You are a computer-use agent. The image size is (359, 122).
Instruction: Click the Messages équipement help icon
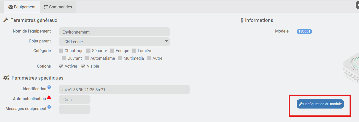pyautogui.click(x=49, y=107)
